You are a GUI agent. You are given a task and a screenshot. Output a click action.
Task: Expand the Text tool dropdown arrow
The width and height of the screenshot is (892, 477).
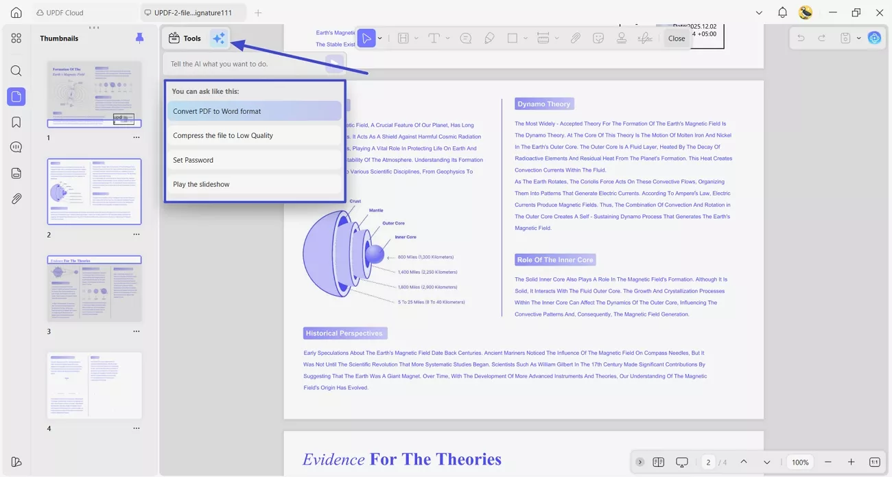[447, 38]
